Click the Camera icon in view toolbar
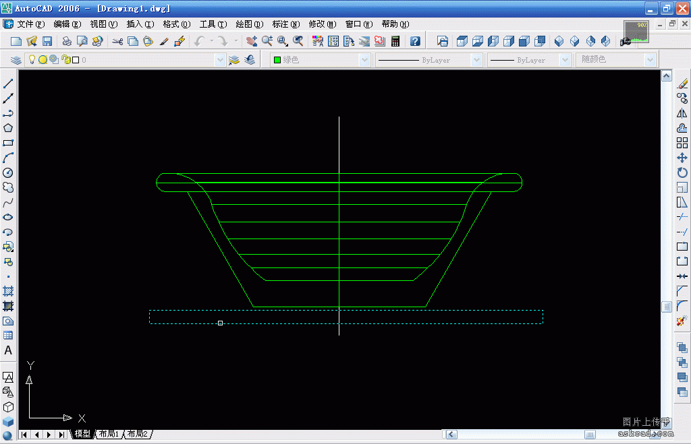 pyautogui.click(x=625, y=42)
